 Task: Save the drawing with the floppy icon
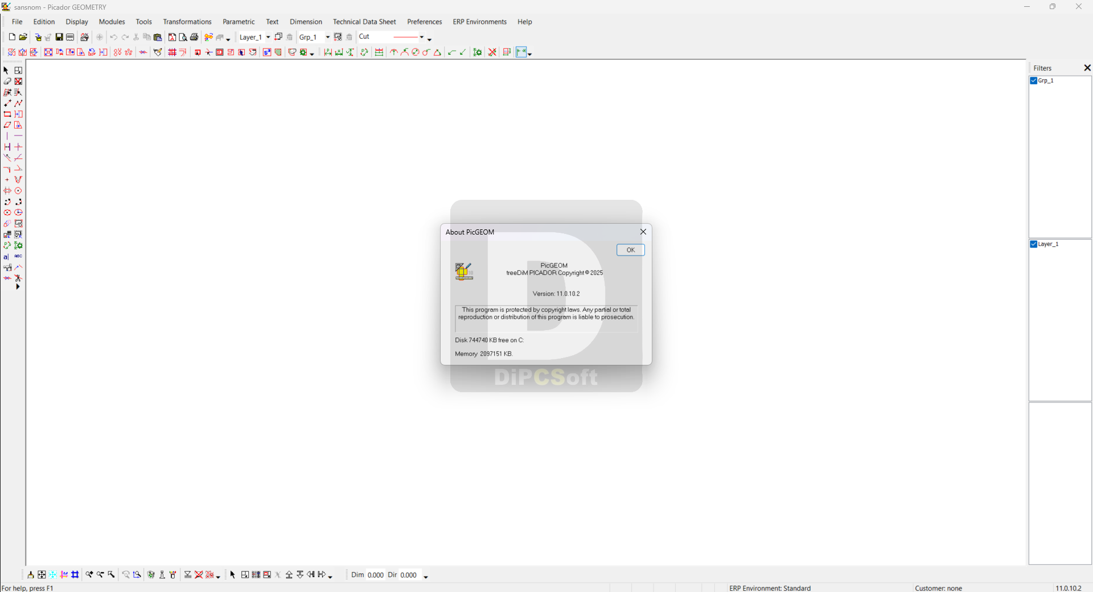pyautogui.click(x=59, y=37)
